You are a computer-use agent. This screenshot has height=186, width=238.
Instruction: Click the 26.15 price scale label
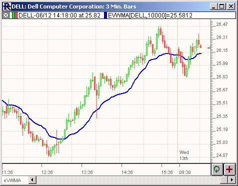coord(222,50)
